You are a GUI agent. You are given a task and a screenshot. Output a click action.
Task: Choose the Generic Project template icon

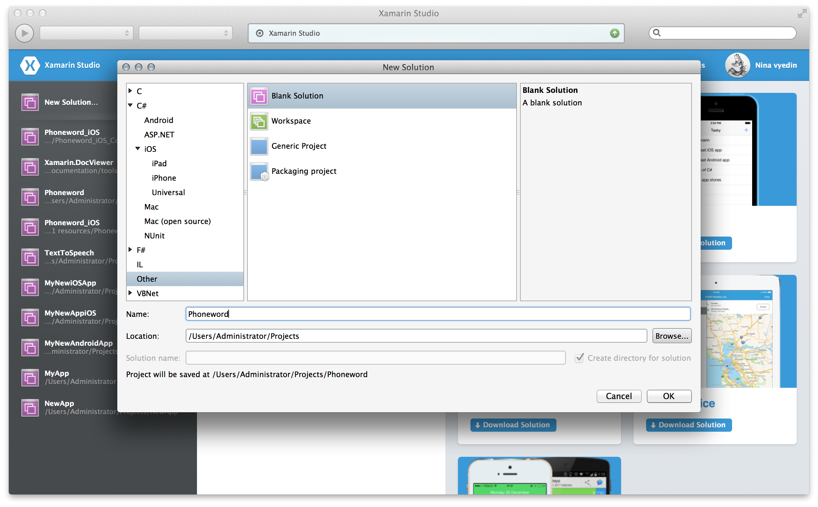coord(259,146)
